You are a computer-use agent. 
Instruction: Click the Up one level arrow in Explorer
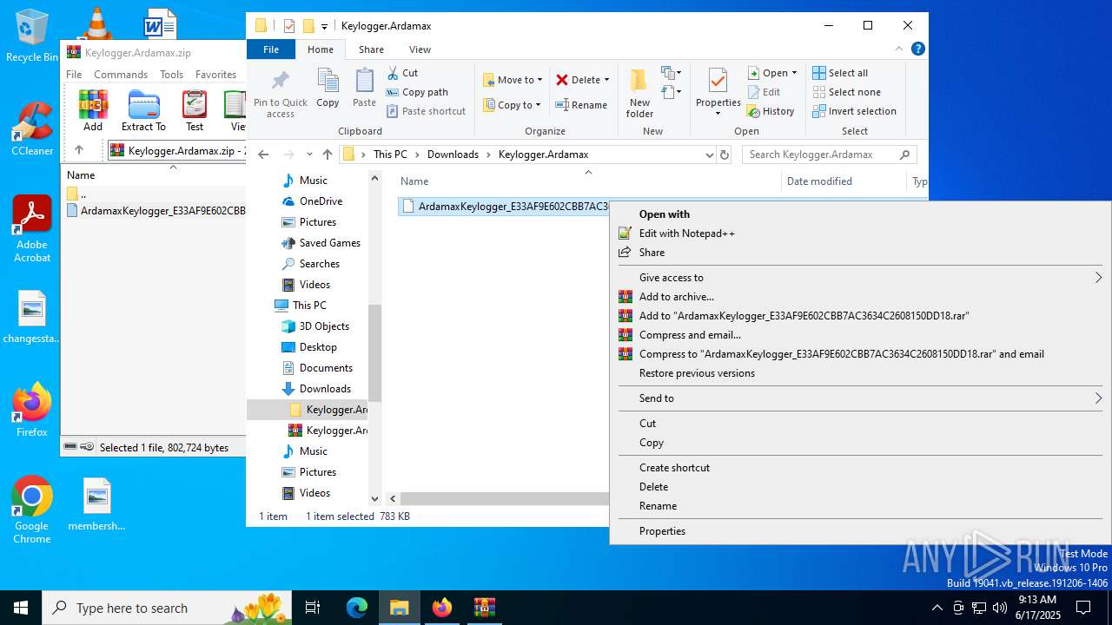click(x=327, y=155)
